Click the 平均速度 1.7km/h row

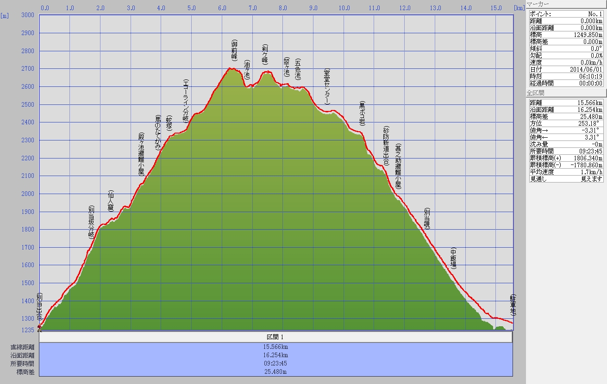[566, 172]
